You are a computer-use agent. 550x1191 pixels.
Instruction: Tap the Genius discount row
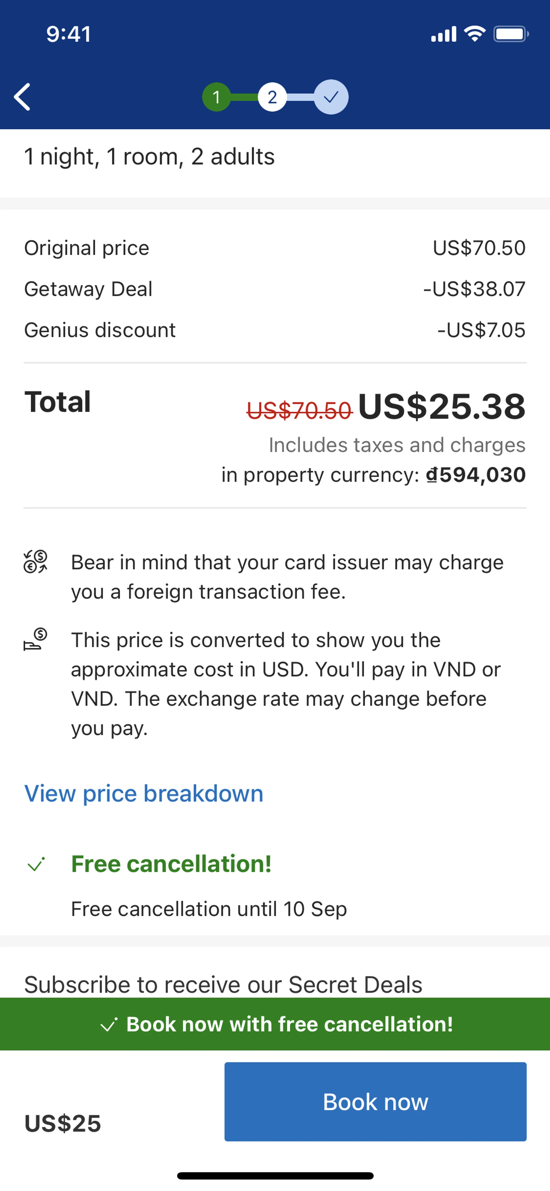(x=274, y=330)
